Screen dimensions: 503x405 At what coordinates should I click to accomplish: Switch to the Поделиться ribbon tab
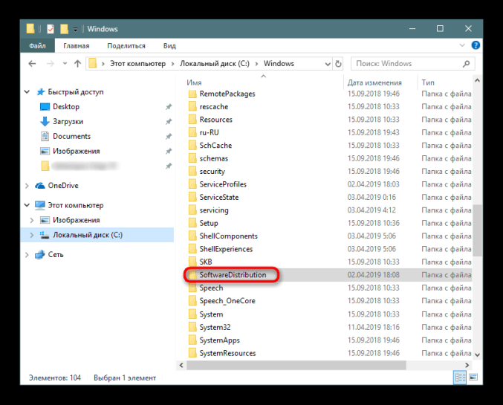tap(126, 46)
